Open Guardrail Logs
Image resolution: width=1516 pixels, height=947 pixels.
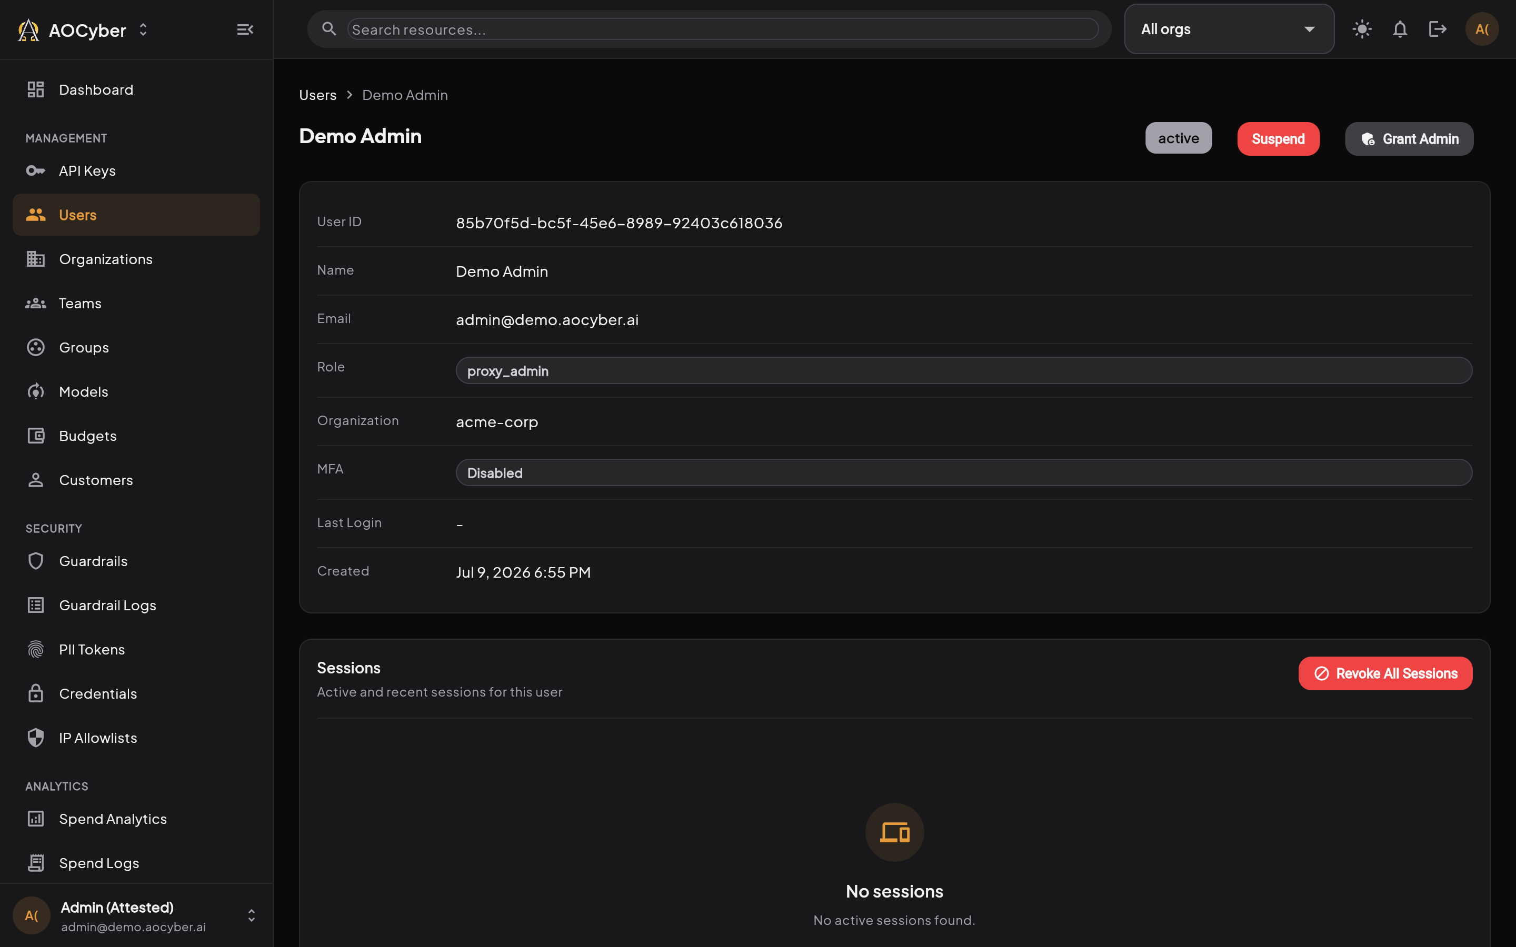coord(136,605)
